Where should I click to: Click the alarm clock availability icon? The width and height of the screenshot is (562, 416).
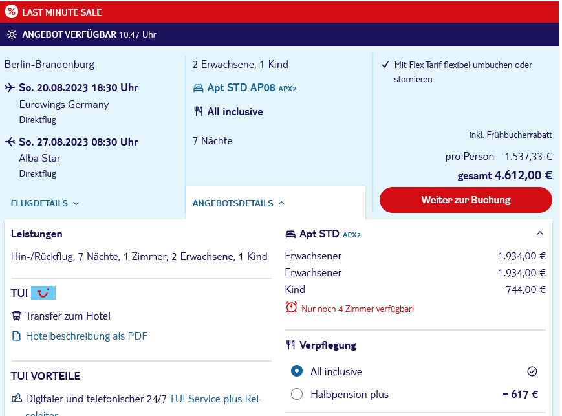tap(292, 307)
